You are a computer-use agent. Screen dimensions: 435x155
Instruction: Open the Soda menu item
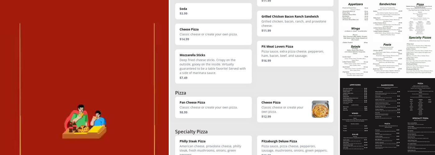pos(213,11)
